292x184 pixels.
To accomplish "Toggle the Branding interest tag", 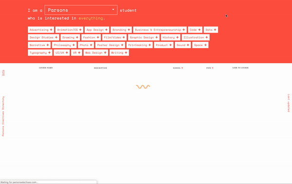I will (x=121, y=30).
